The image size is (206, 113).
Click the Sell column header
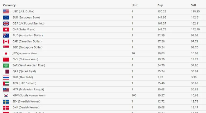[x=193, y=5]
